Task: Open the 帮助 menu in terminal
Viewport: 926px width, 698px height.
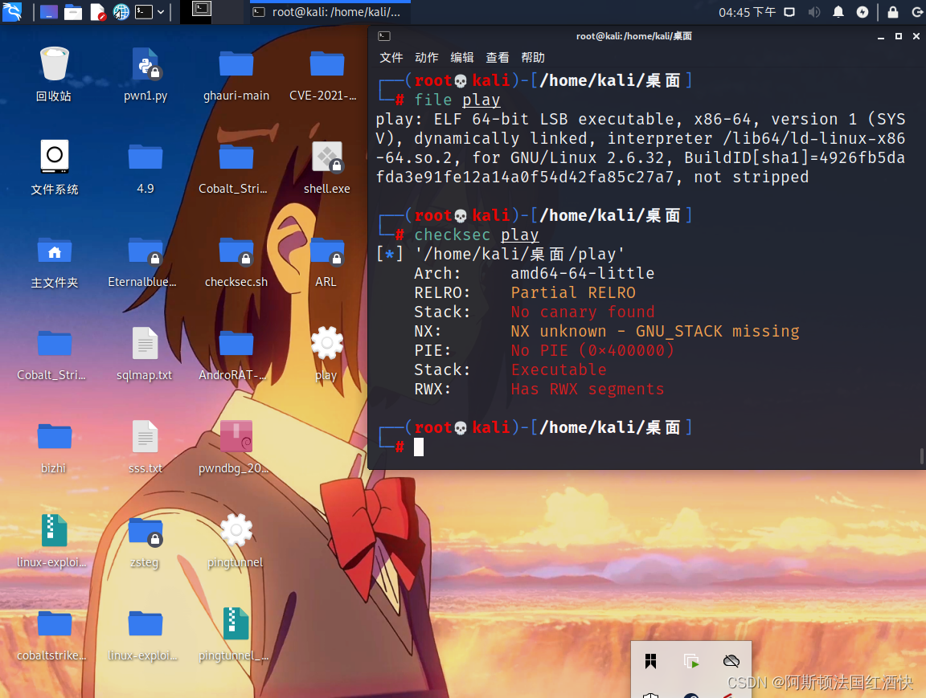Action: pos(533,57)
